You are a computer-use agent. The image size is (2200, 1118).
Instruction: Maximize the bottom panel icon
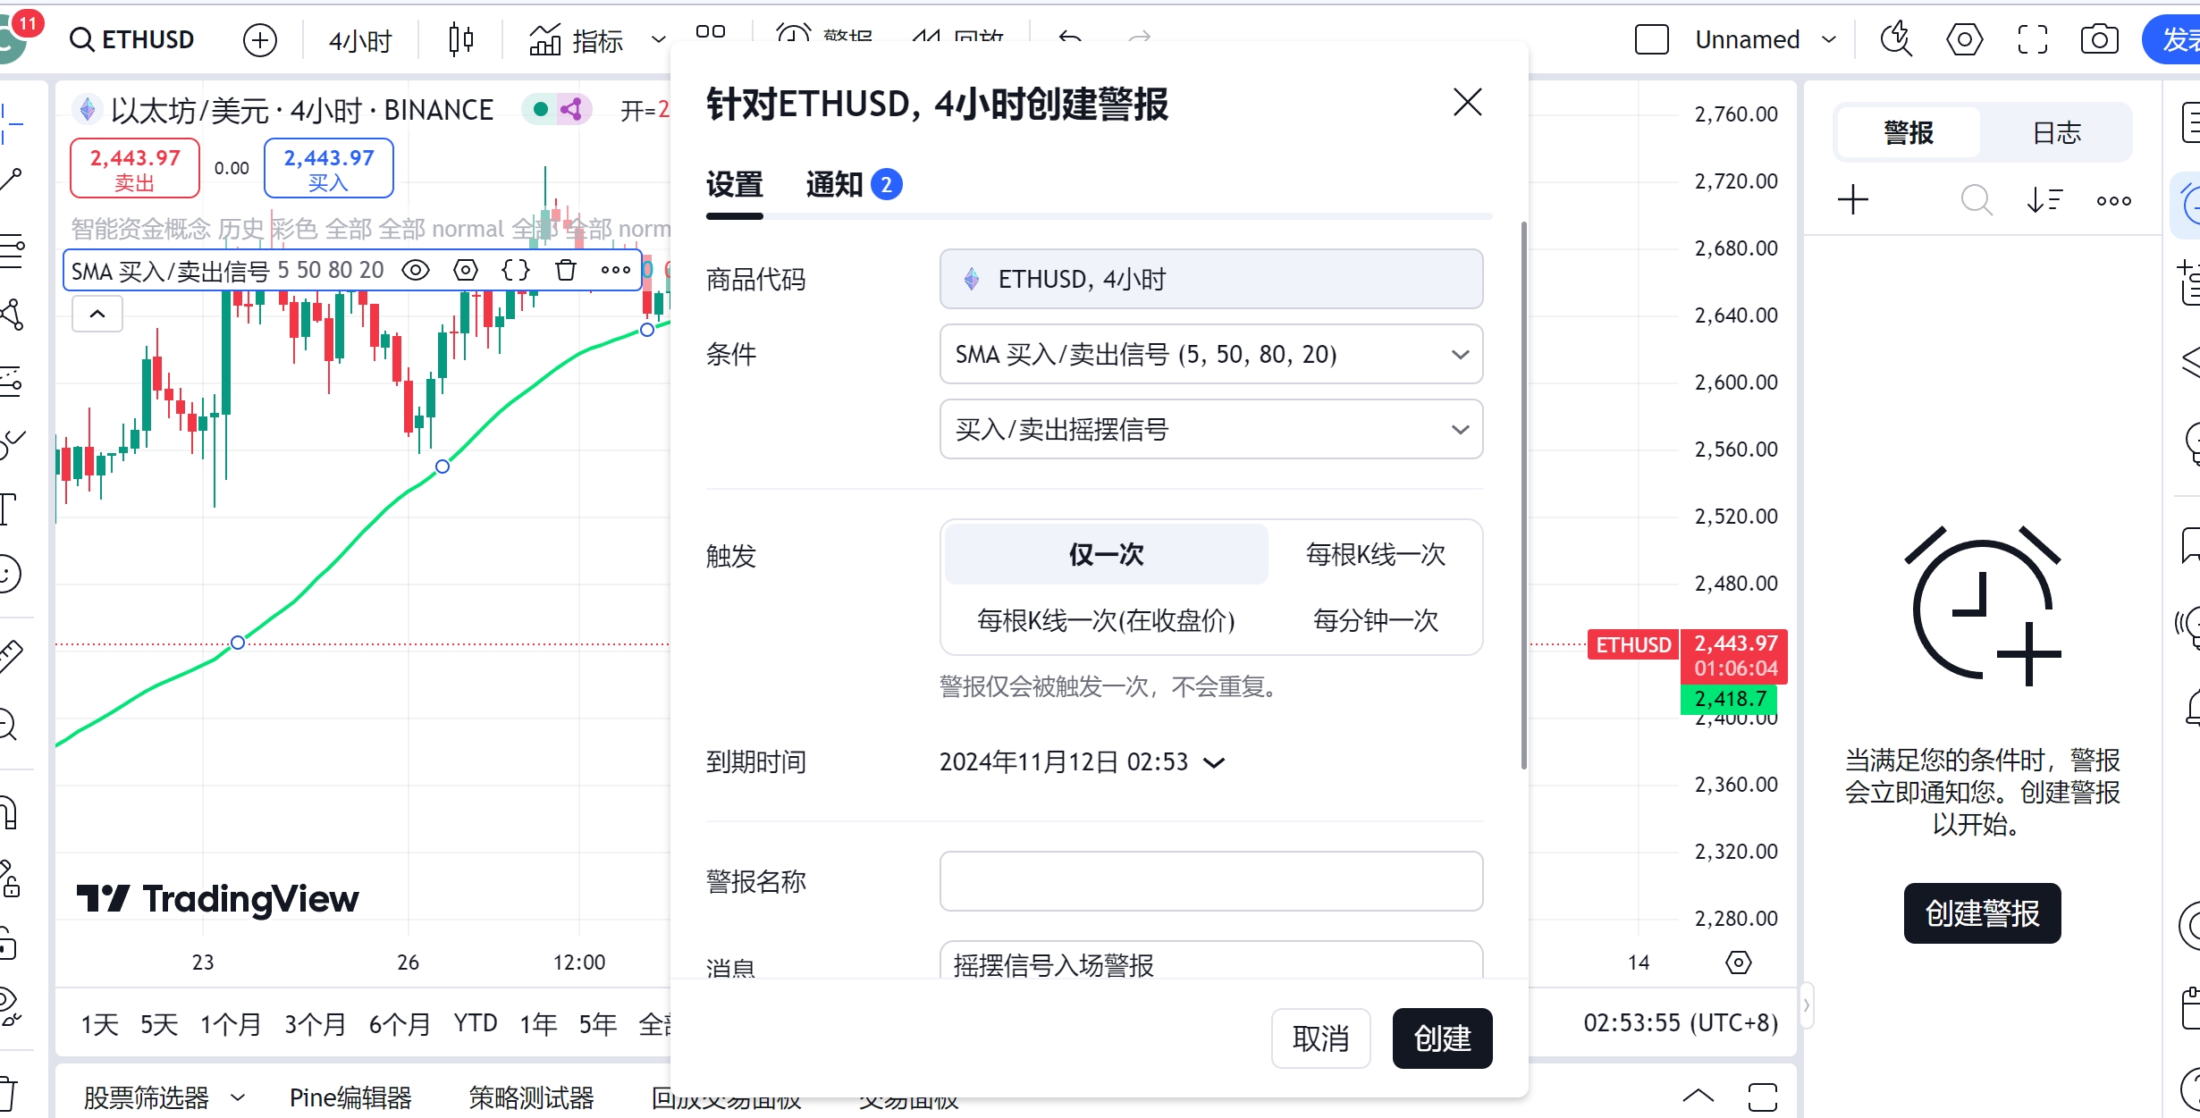coord(1762,1097)
